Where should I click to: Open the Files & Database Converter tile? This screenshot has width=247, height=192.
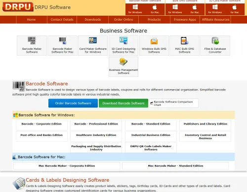point(215,45)
